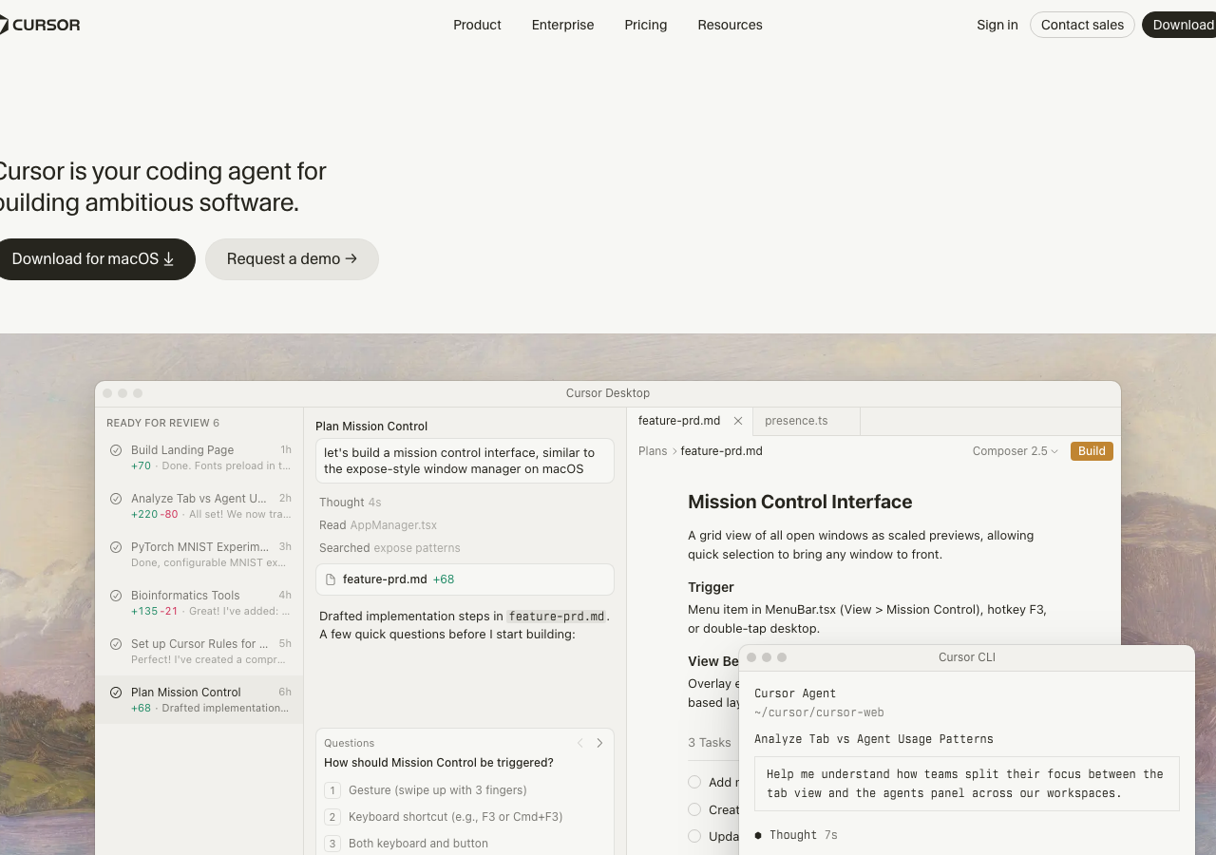The width and height of the screenshot is (1216, 855).
Task: Expand the Thought 4s step
Action: [351, 503]
